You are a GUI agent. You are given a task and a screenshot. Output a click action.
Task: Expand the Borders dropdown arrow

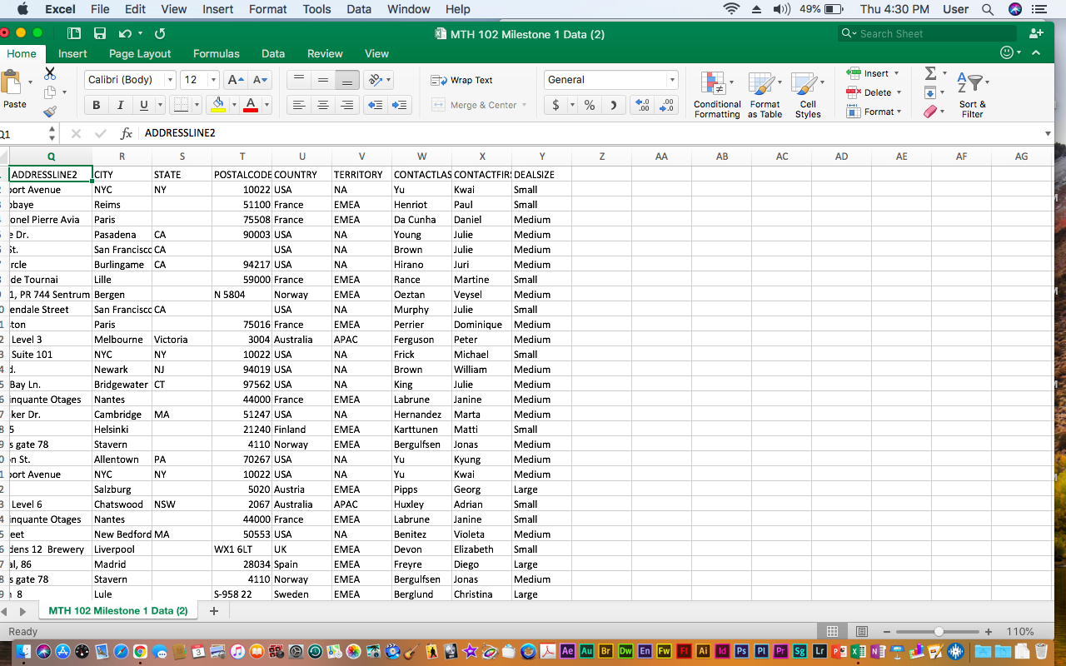point(197,105)
